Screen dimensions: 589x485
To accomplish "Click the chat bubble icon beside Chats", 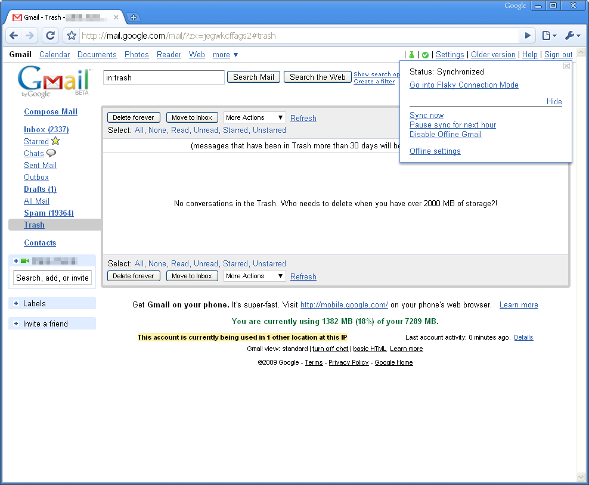I will (x=51, y=153).
